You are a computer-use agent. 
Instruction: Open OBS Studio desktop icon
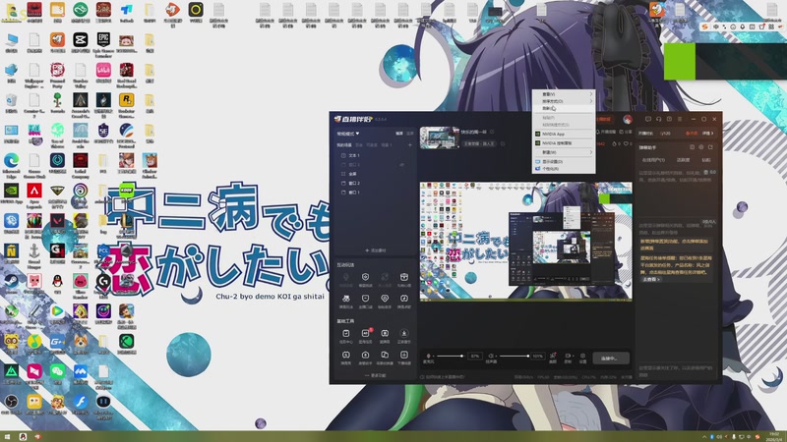point(12,405)
